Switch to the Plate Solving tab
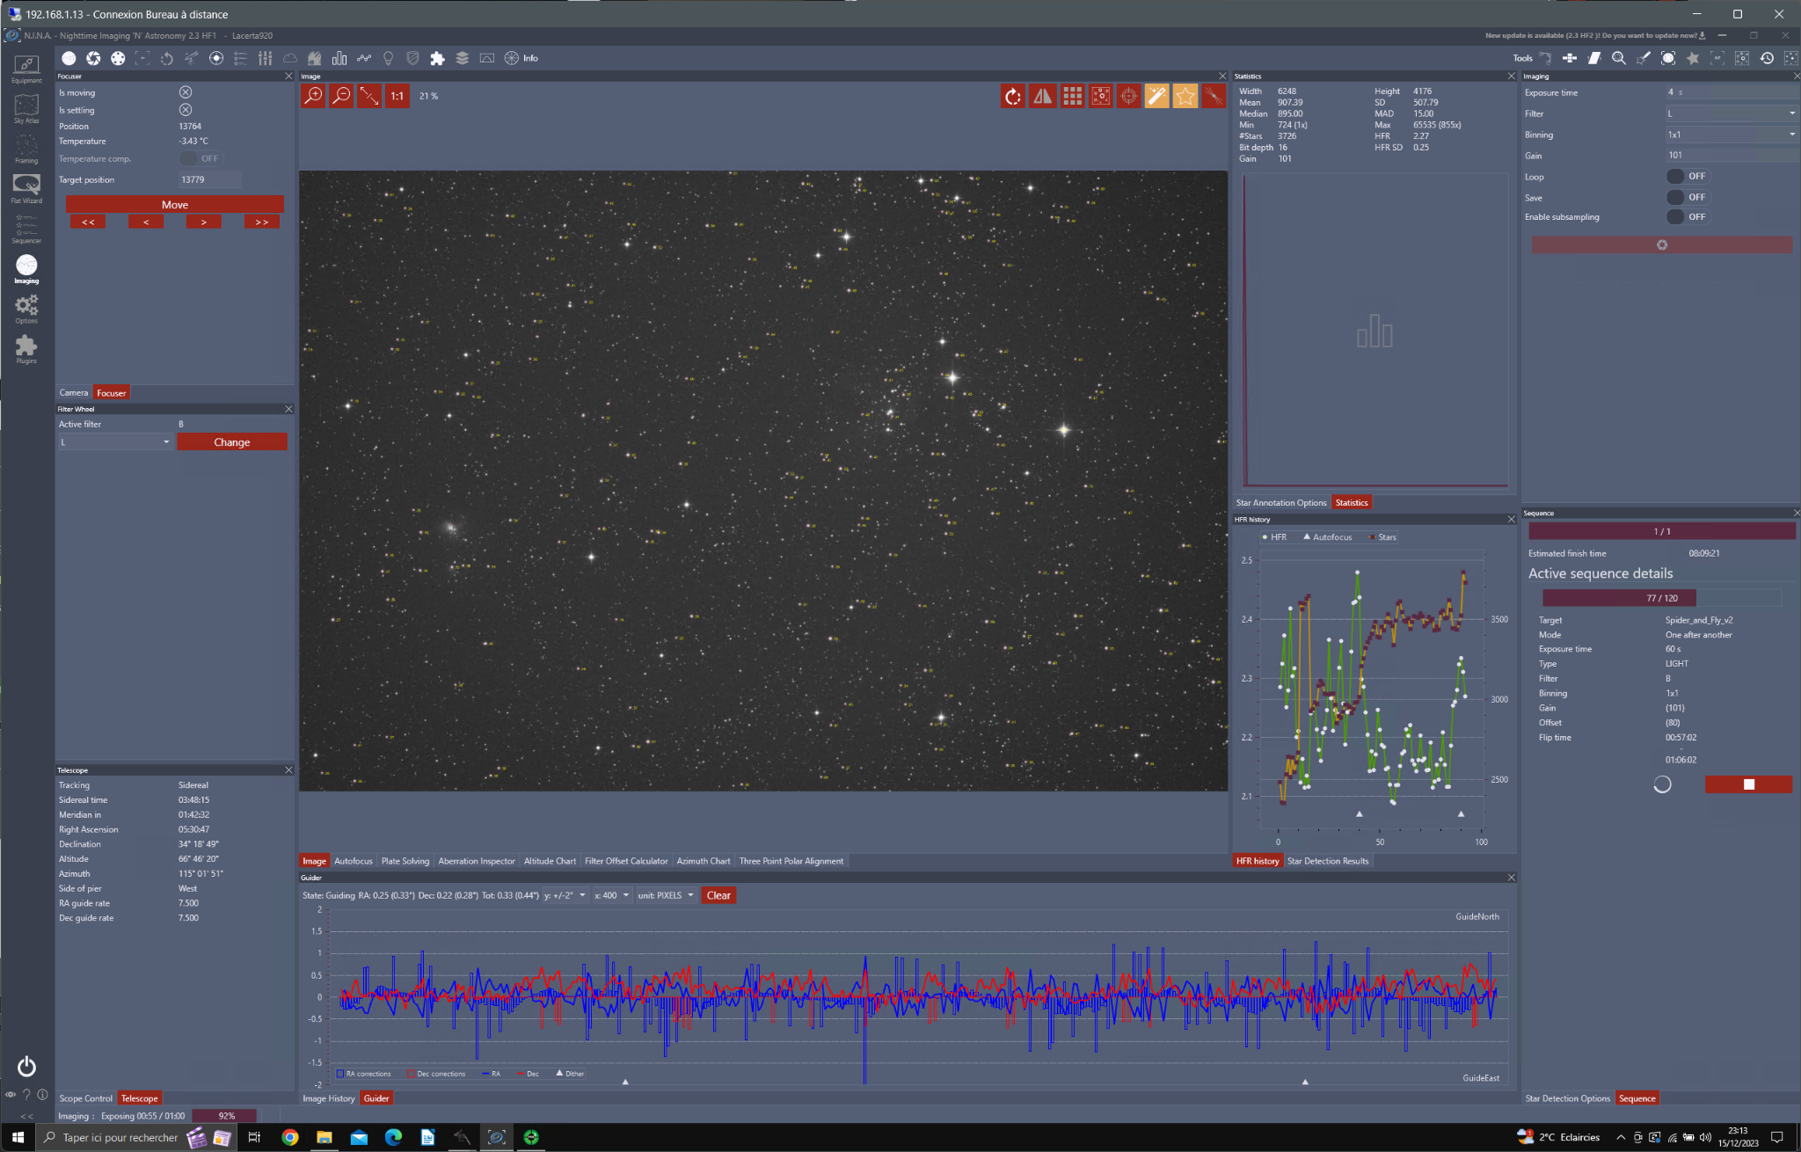 click(405, 861)
